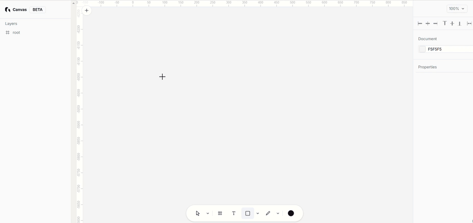The width and height of the screenshot is (473, 223).
Task: Click the plus button near the ruler corner
Action: [x=87, y=11]
